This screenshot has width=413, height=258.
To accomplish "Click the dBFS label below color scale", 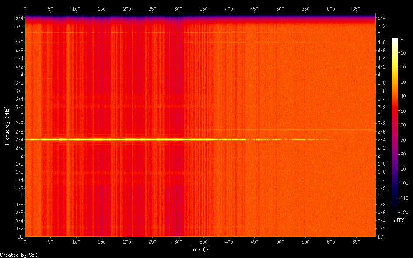I will [x=398, y=220].
